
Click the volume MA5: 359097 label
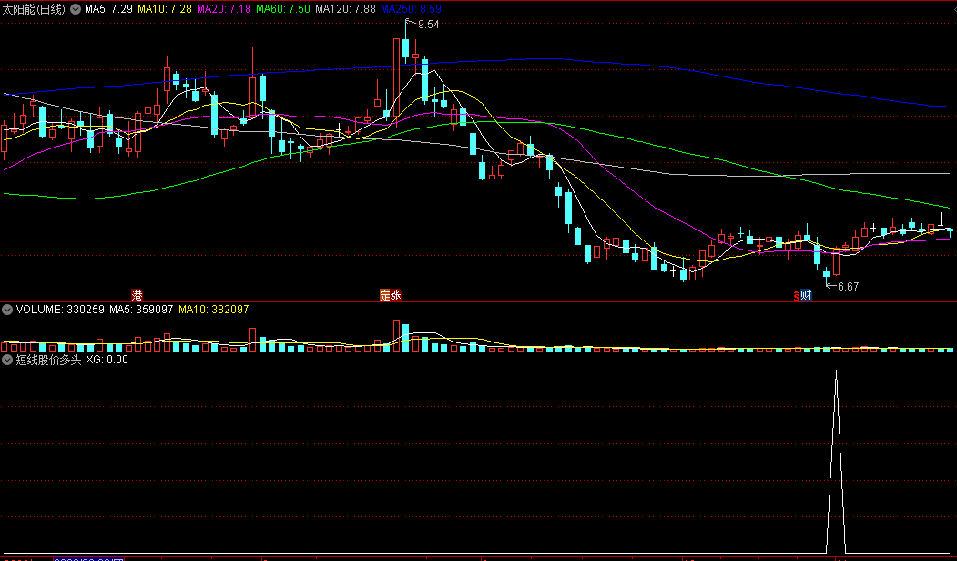(142, 310)
